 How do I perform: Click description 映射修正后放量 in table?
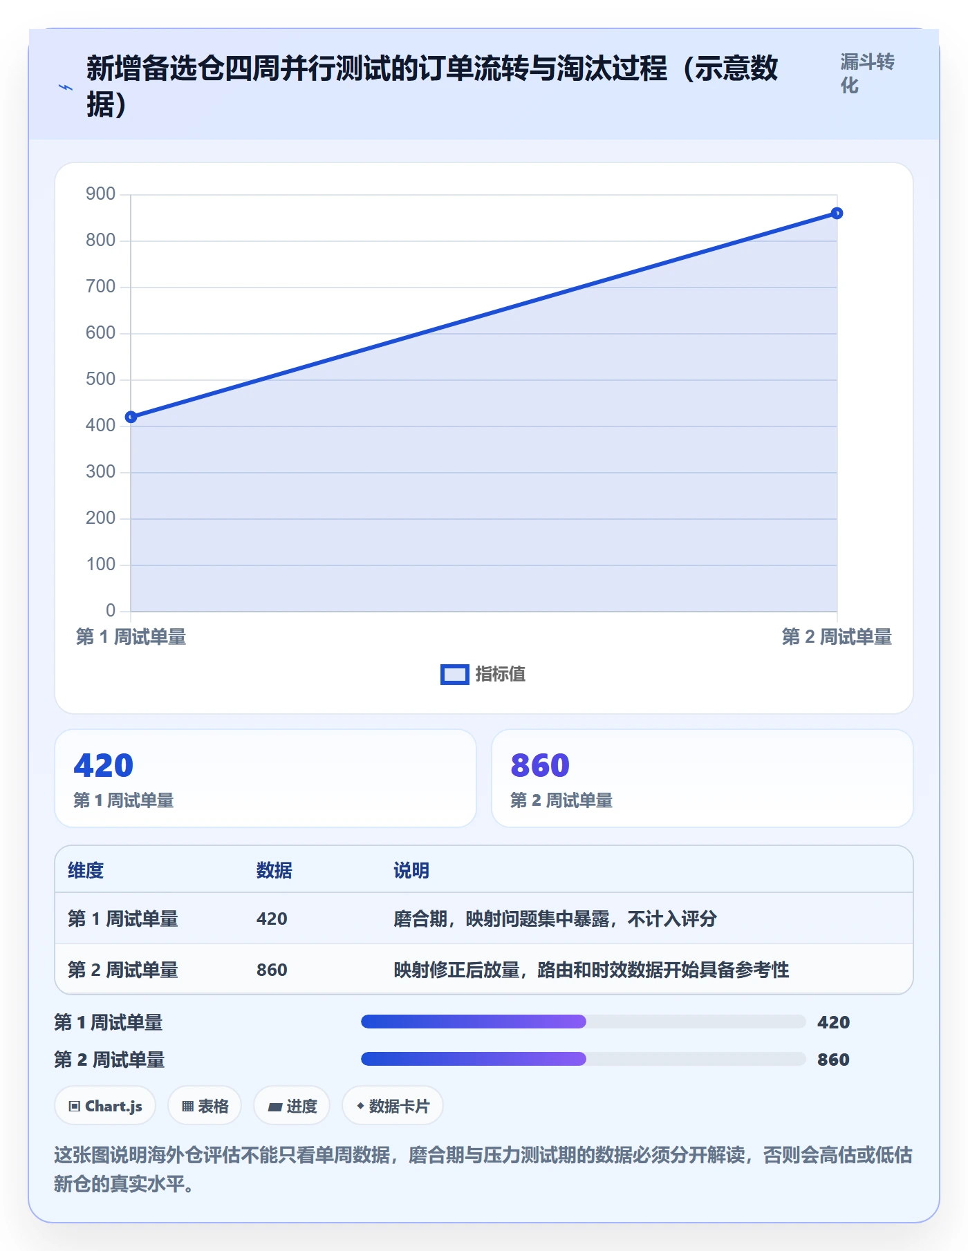(591, 970)
